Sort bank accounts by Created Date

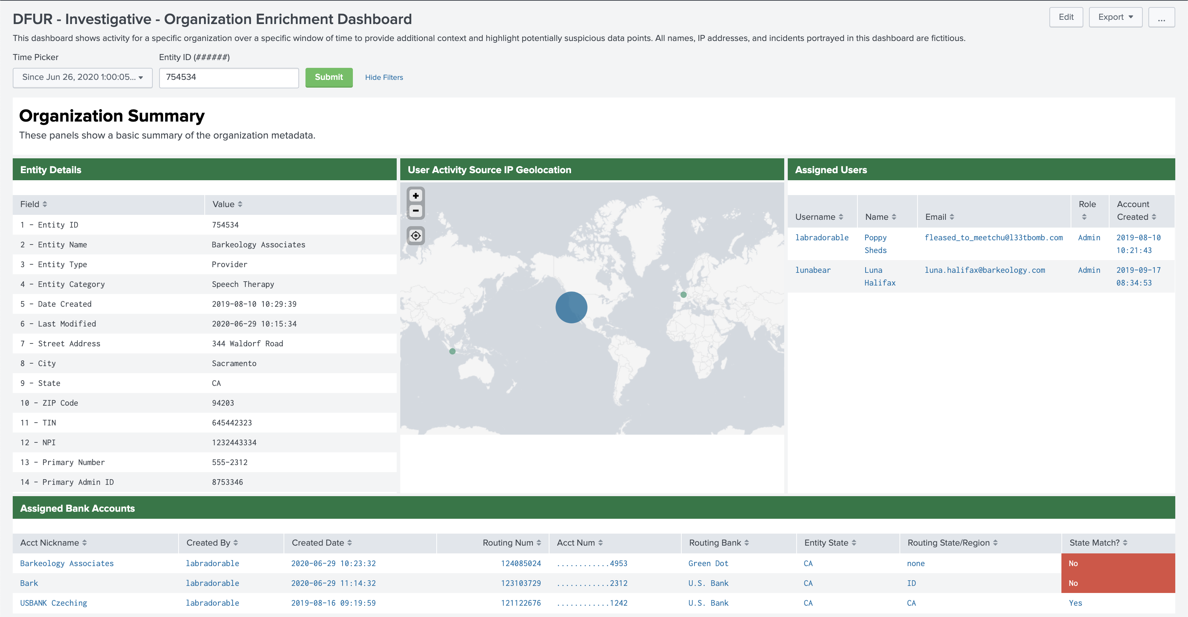click(322, 543)
